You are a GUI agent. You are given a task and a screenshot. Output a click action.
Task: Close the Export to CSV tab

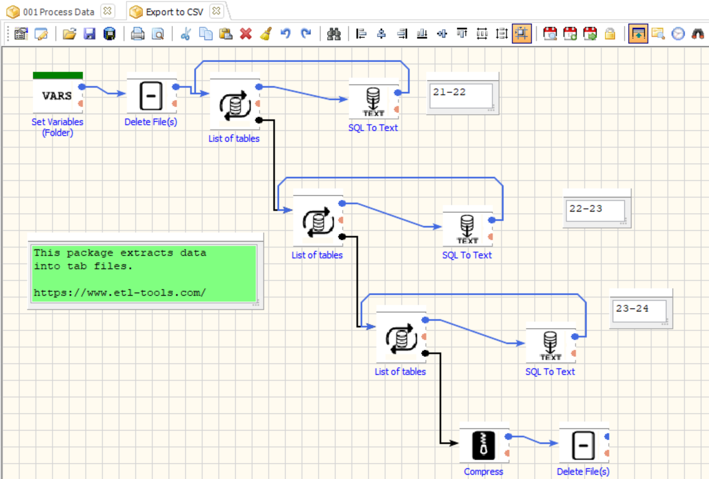[x=217, y=11]
